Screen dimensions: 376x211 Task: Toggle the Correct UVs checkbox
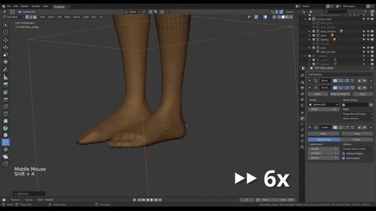19,12
